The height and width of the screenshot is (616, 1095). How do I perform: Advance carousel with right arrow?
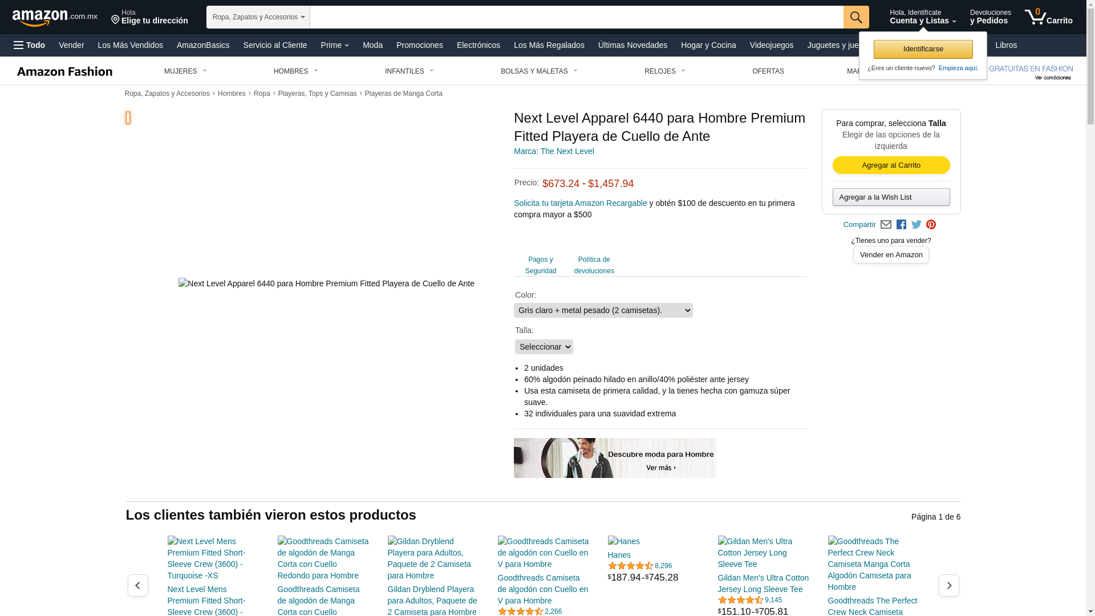click(x=948, y=585)
